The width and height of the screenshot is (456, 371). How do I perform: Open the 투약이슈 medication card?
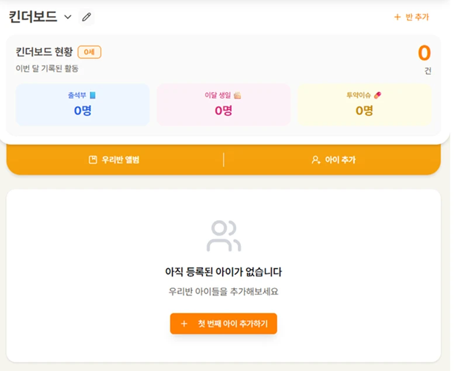(x=364, y=105)
